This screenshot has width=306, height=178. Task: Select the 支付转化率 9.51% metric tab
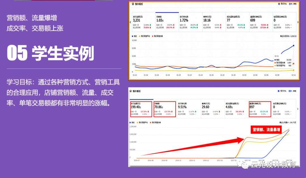click(x=188, y=108)
